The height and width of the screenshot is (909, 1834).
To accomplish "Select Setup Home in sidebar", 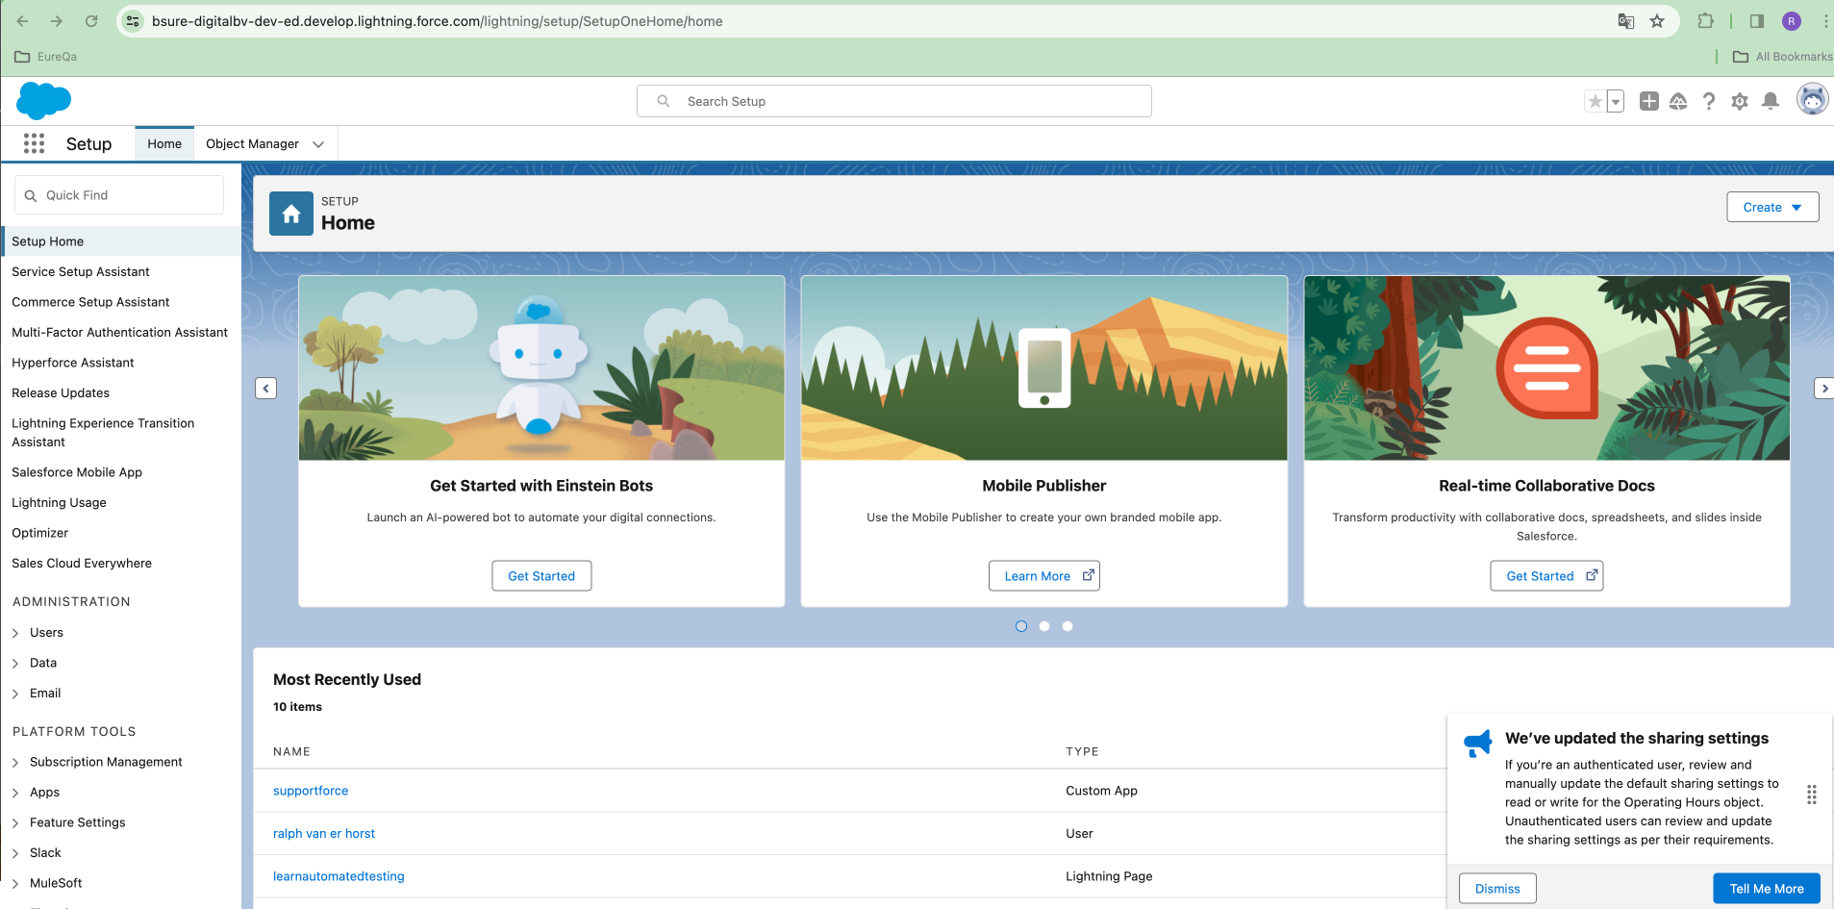I will (x=121, y=241).
